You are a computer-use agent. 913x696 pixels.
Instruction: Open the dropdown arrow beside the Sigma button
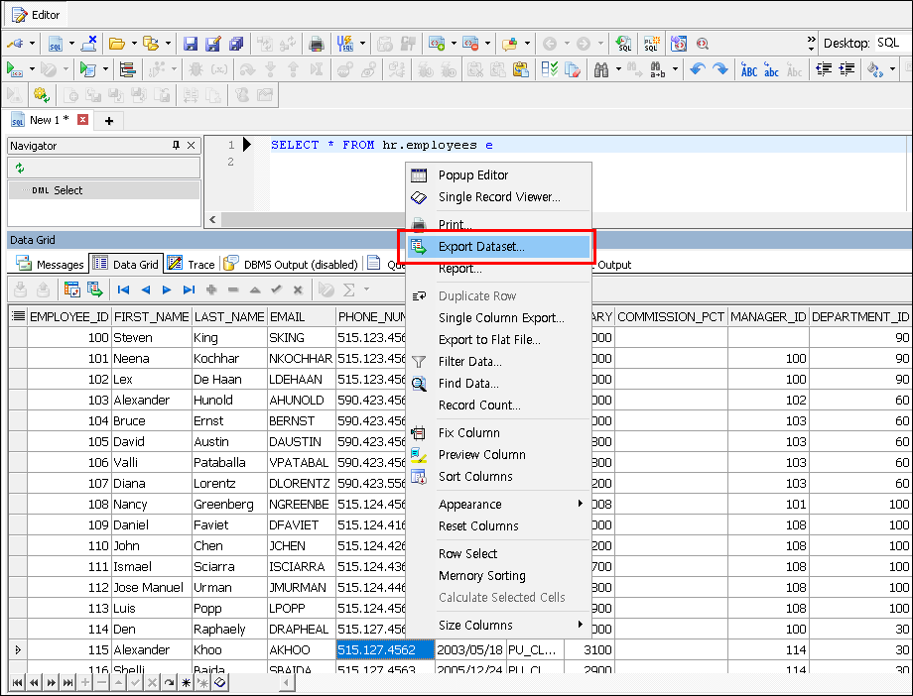pyautogui.click(x=367, y=290)
